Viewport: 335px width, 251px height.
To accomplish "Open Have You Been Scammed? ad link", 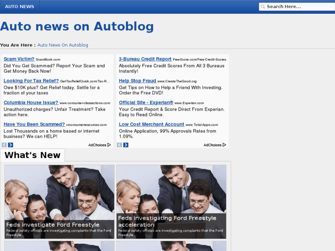I will point(34,124).
